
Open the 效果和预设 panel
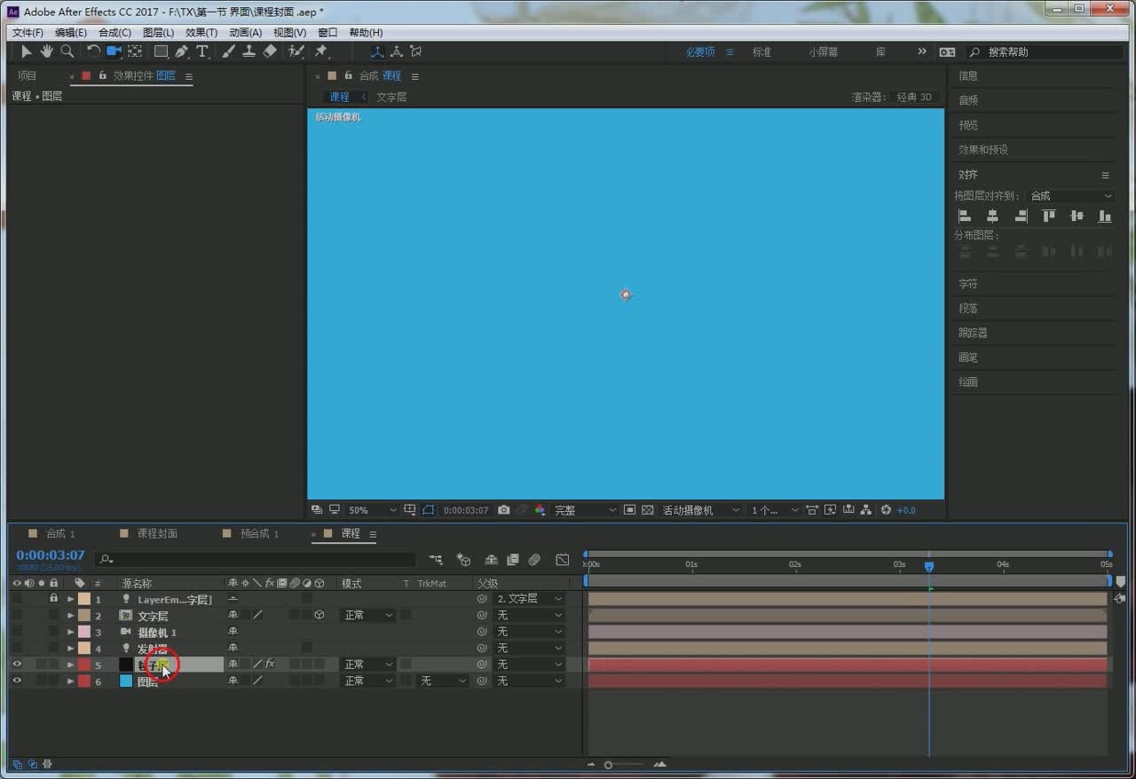coord(983,150)
